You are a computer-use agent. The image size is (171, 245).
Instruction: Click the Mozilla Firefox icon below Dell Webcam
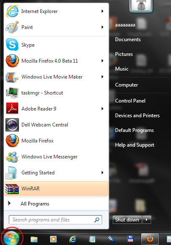(12, 141)
